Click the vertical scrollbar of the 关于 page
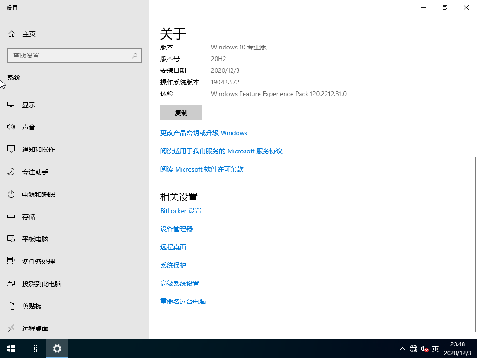Image resolution: width=477 pixels, height=358 pixels. (x=475, y=244)
